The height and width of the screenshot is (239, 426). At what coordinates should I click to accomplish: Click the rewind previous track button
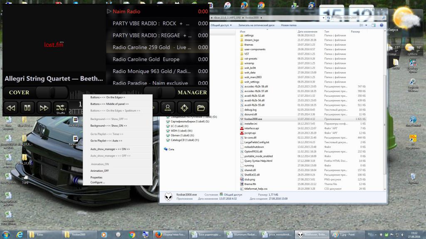tap(11, 108)
